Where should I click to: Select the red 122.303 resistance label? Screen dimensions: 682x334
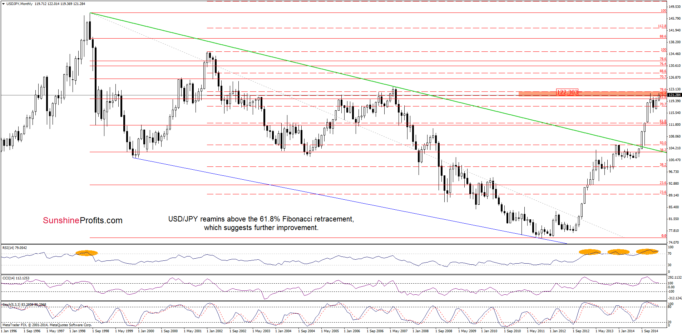567,92
